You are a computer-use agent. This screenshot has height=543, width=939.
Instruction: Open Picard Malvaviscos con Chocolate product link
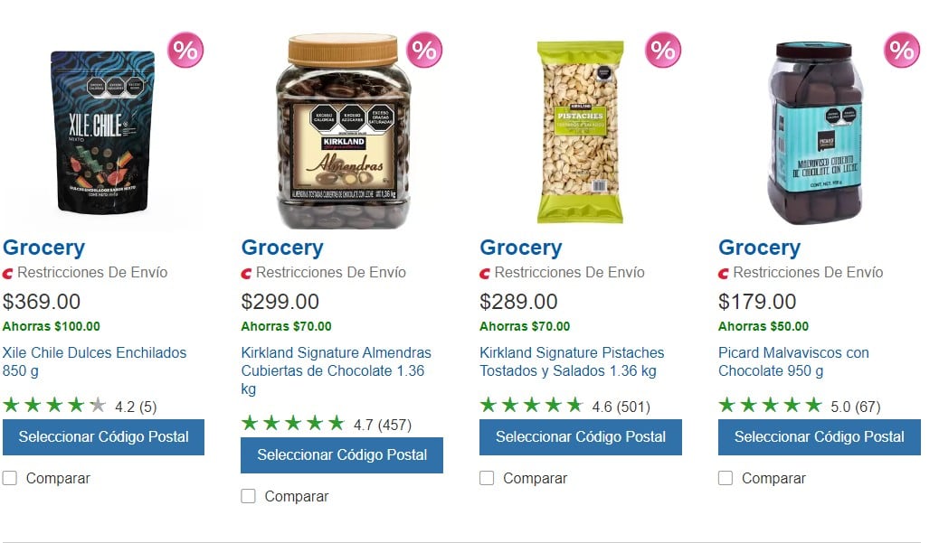coord(793,361)
